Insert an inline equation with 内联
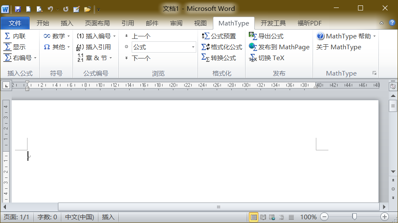This screenshot has width=398, height=223. (x=15, y=36)
